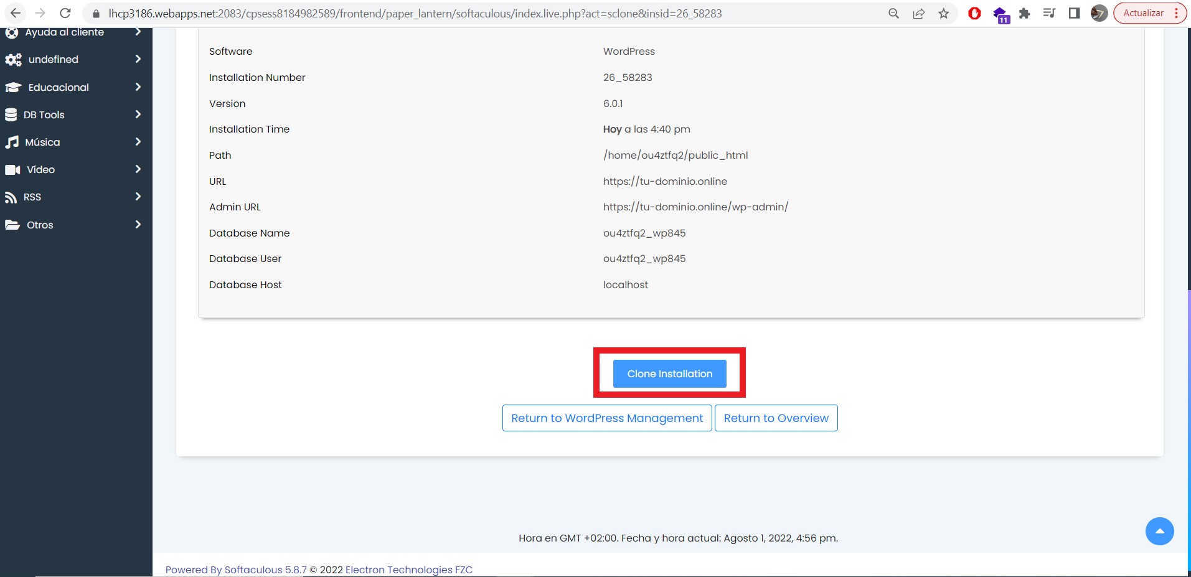Open the media control playlist icon
1191x577 pixels.
[x=1049, y=13]
